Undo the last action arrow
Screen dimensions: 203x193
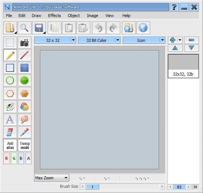[x=99, y=28]
